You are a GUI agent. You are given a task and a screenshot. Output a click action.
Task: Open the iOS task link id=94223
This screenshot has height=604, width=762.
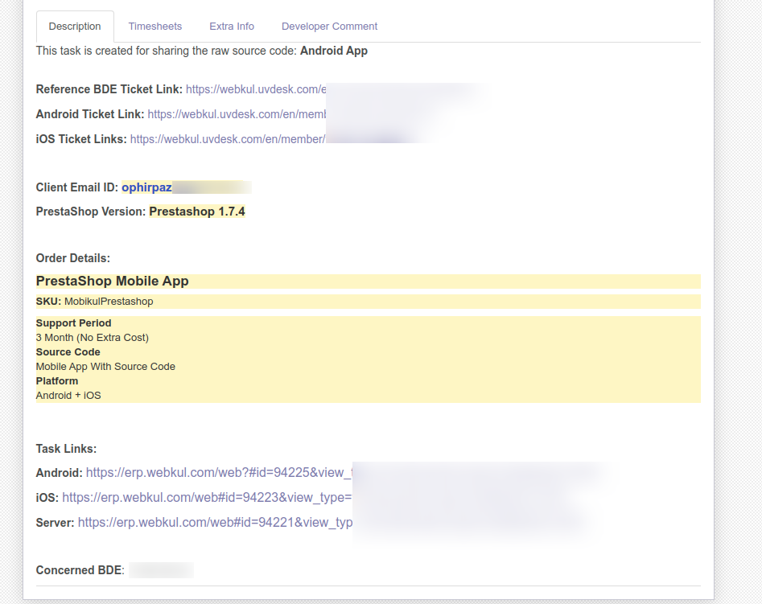coord(207,498)
